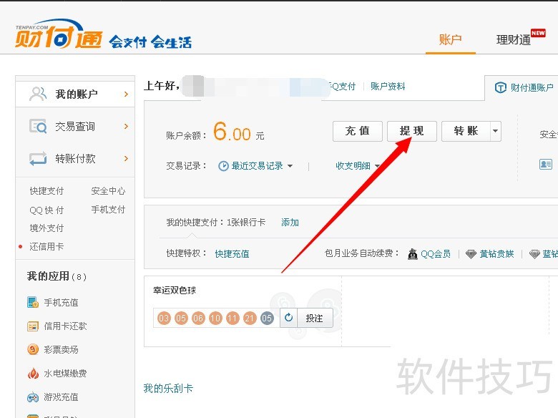This screenshot has width=558, height=418.
Task: Click the 交易查询 magnifier icon
Action: tap(38, 126)
